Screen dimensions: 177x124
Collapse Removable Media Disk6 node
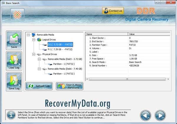pyautogui.click(x=39, y=69)
